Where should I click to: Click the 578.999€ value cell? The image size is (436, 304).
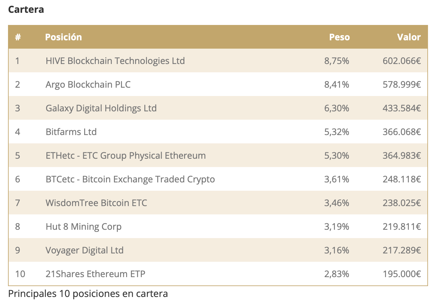pos(401,84)
